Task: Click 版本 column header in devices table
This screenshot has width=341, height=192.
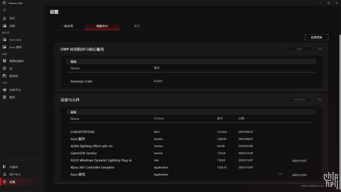Action: point(220,118)
